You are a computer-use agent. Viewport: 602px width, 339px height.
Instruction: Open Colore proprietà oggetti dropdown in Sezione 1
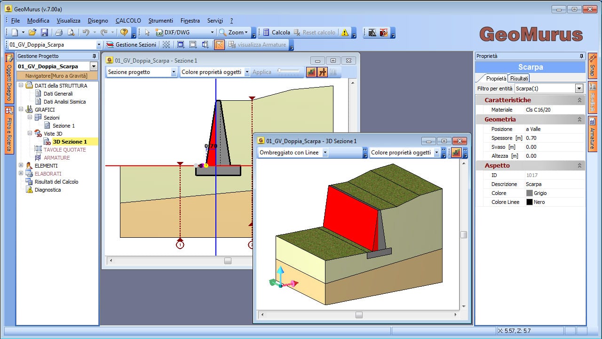tap(247, 72)
